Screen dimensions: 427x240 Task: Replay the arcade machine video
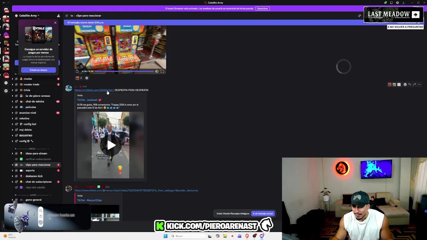tap(77, 71)
